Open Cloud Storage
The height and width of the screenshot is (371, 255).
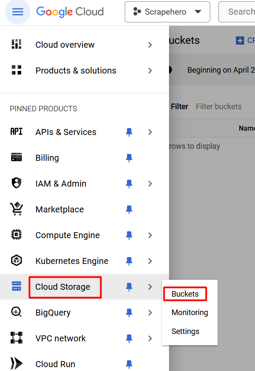pyautogui.click(x=63, y=287)
